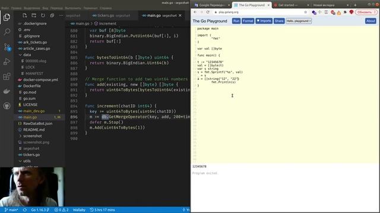Open the Extensions view in the activity bar
380x213 pixels.
click(x=7, y=76)
